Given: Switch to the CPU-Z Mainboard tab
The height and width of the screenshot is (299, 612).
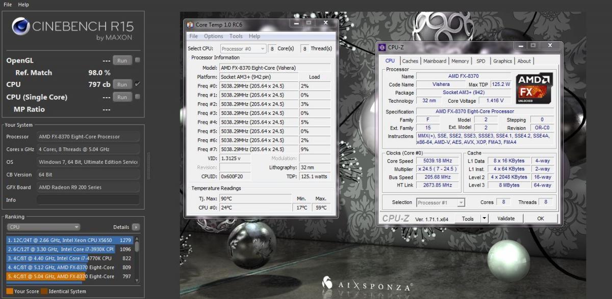Looking at the screenshot, I should (x=435, y=61).
